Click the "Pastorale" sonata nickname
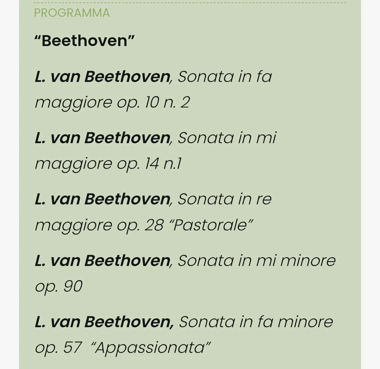 pos(211,225)
